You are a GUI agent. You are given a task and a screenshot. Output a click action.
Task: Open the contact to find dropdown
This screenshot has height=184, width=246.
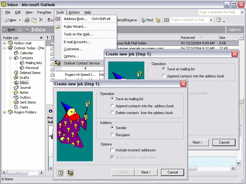click(x=211, y=20)
